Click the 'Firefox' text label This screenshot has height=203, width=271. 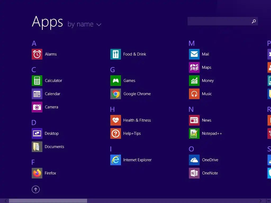pos(50,173)
